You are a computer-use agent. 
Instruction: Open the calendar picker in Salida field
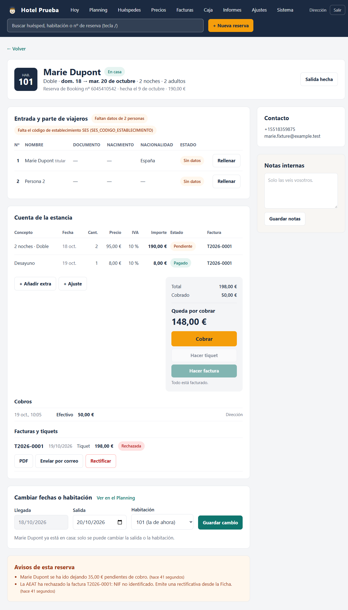(x=120, y=522)
